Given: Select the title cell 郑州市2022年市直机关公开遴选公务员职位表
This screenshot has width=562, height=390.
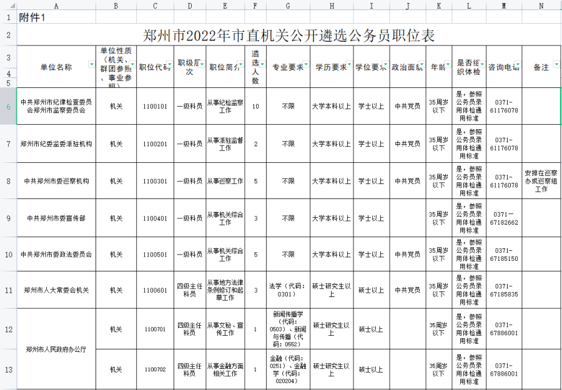Looking at the screenshot, I should click(288, 35).
